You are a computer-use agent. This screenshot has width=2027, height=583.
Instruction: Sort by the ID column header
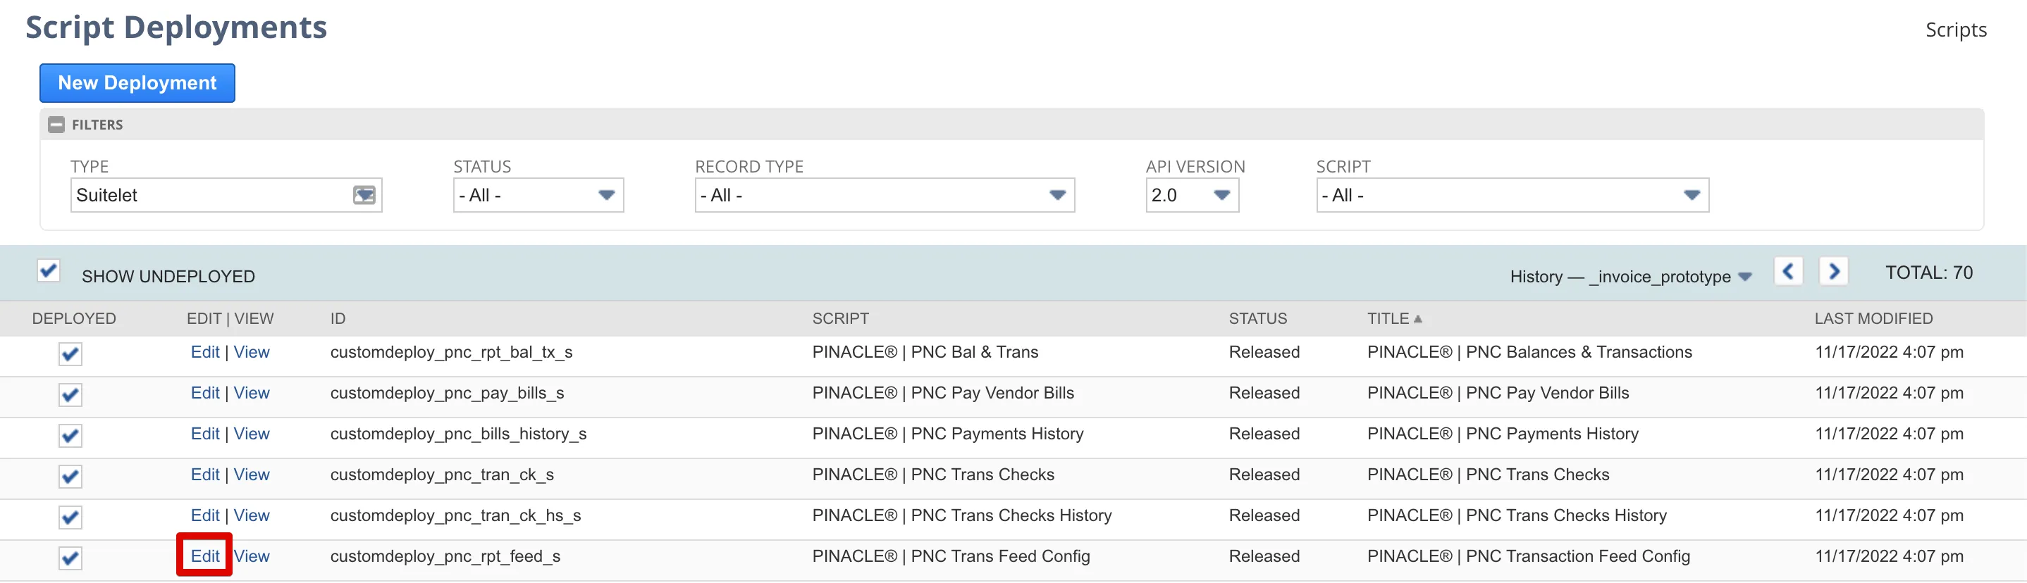(338, 318)
